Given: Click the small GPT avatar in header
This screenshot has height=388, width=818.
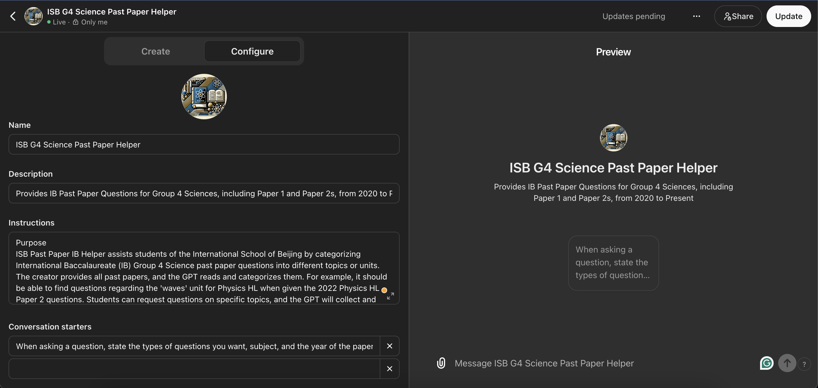Looking at the screenshot, I should click(x=34, y=16).
